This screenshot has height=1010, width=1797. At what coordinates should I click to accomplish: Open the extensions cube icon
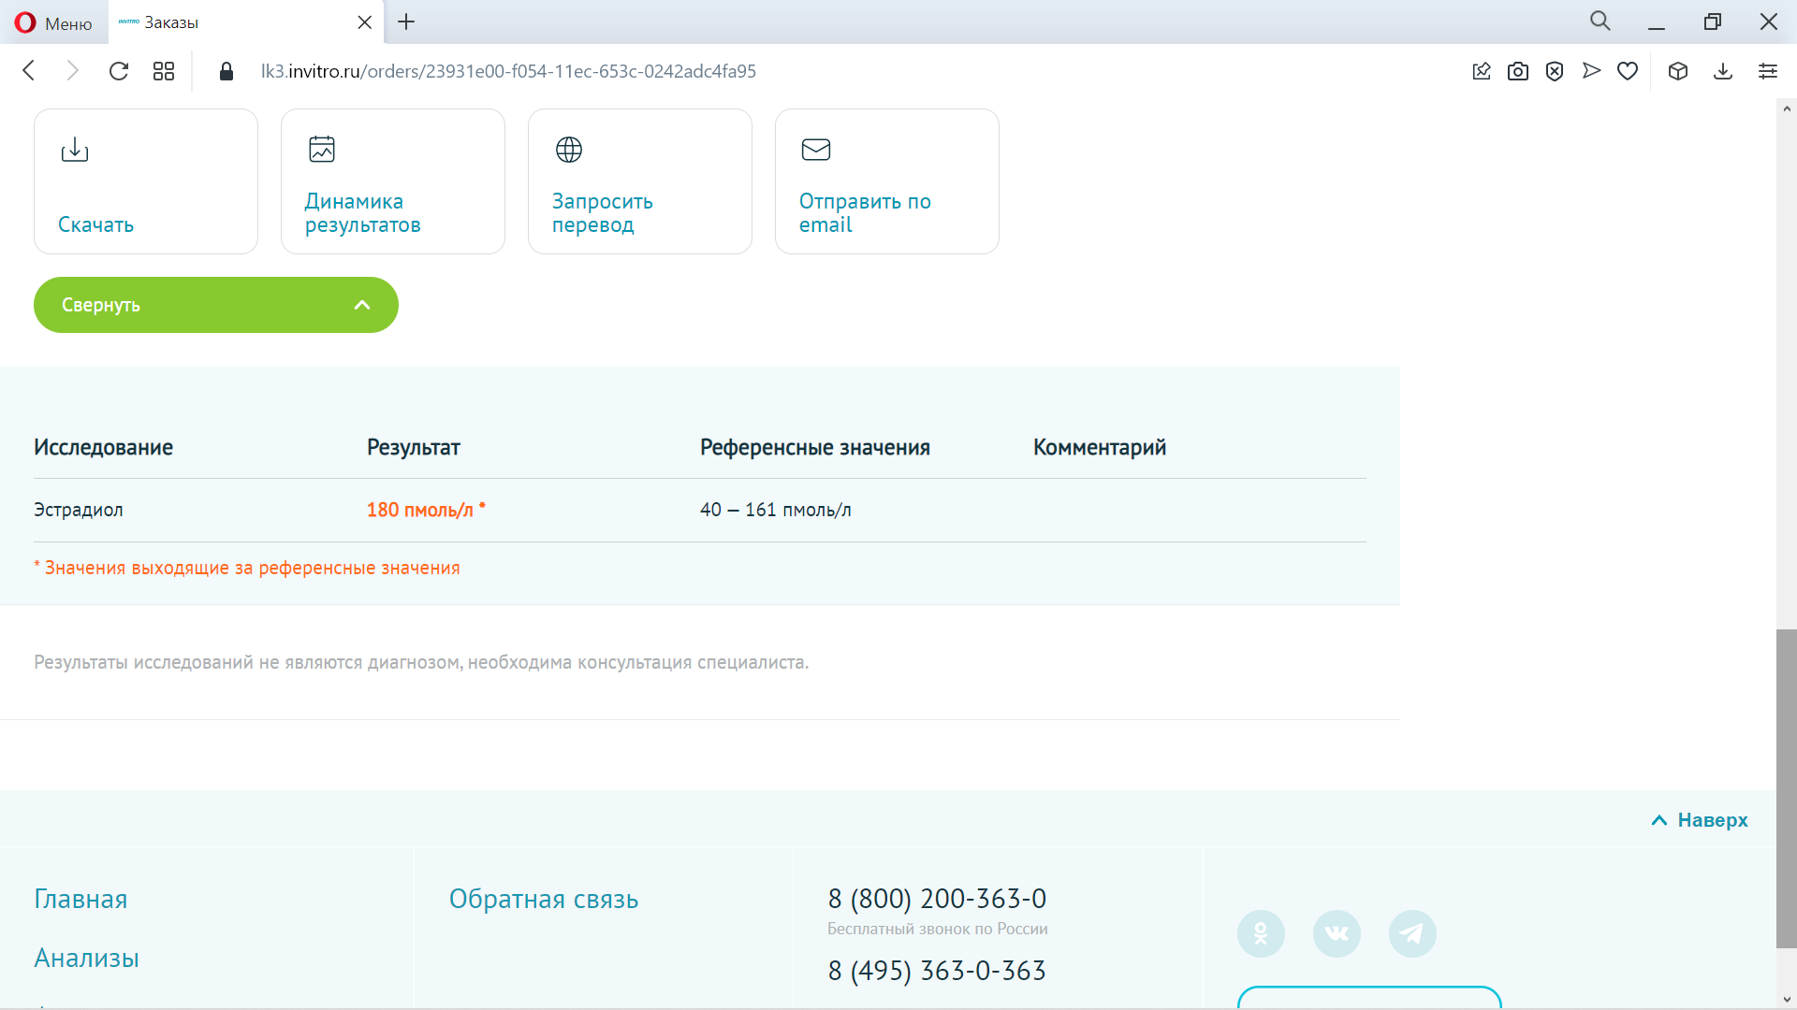tap(1678, 71)
